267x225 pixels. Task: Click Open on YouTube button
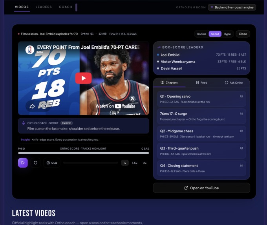(x=201, y=188)
